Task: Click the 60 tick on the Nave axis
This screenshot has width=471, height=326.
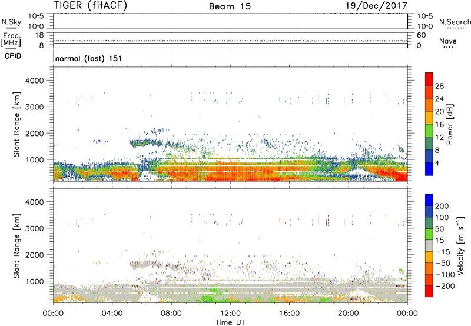Action: coord(422,35)
